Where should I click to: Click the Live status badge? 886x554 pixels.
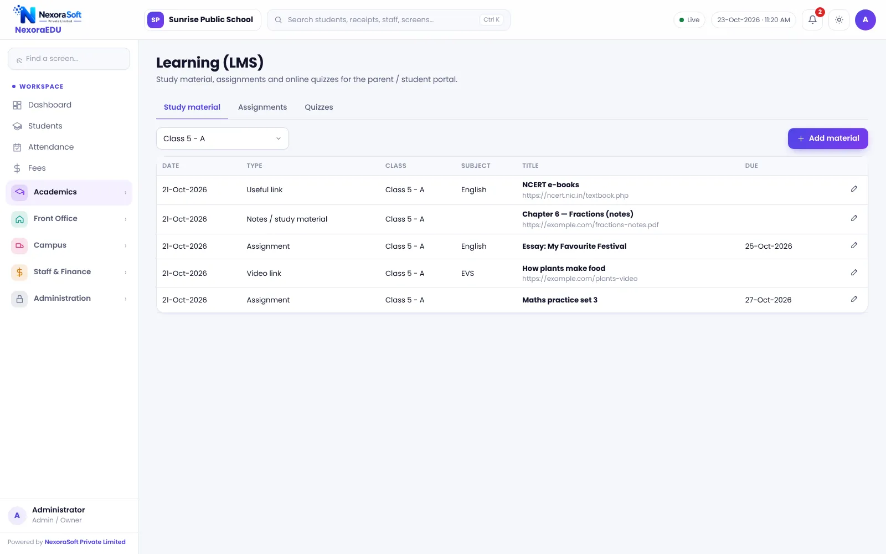tap(689, 20)
